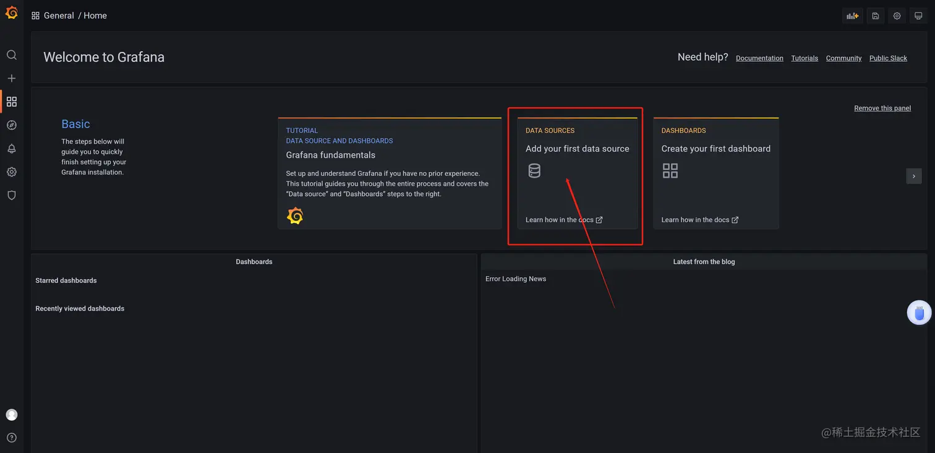Open the user profile avatar icon
This screenshot has height=453, width=935.
[12, 415]
